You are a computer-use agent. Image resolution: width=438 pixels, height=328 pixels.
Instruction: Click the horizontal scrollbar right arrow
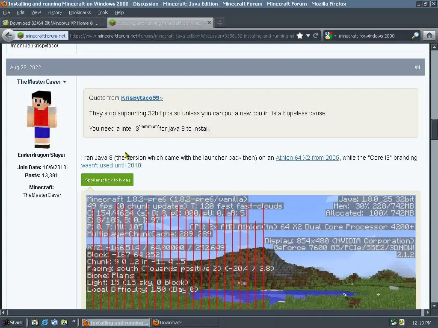pos(427,312)
